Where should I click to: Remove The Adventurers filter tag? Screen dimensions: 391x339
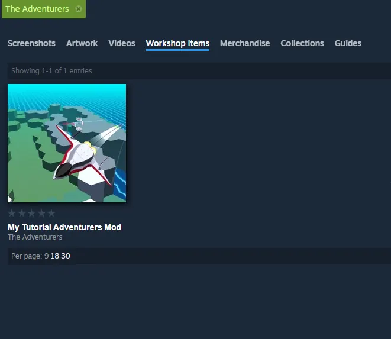pyautogui.click(x=79, y=9)
